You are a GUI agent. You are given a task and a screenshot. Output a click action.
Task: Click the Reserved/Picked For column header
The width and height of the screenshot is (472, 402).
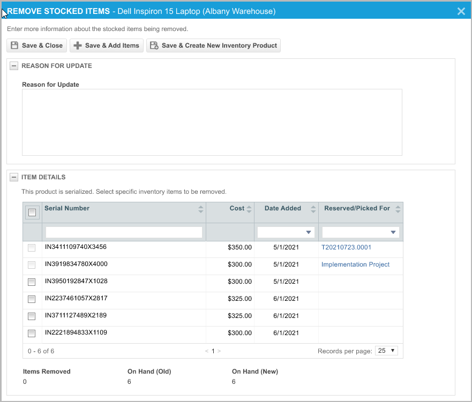point(357,208)
